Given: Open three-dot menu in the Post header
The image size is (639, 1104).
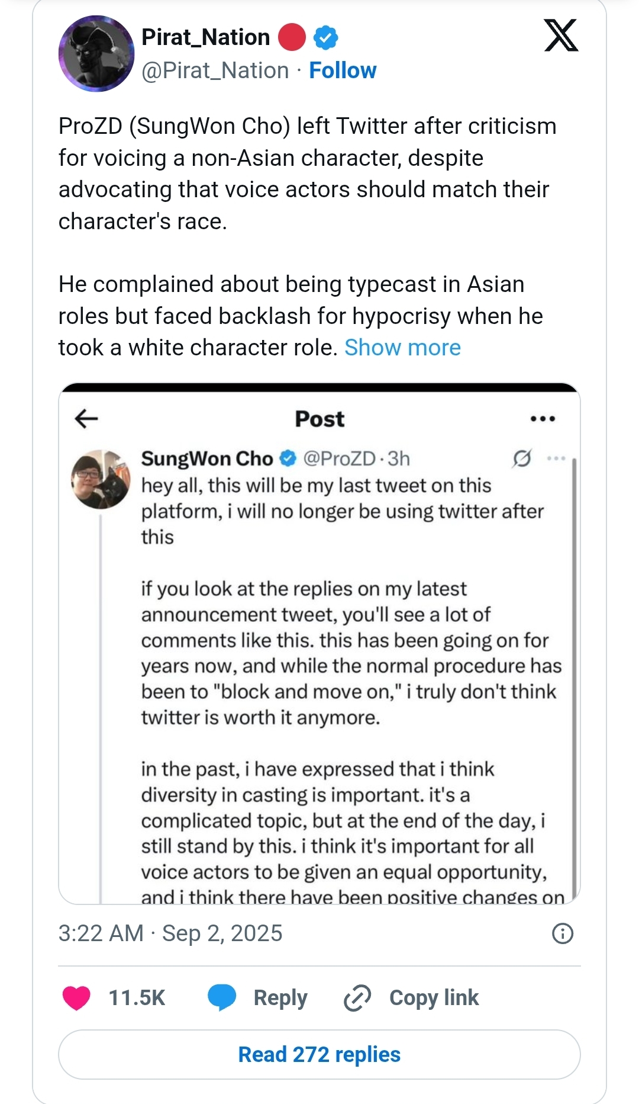Looking at the screenshot, I should (543, 419).
